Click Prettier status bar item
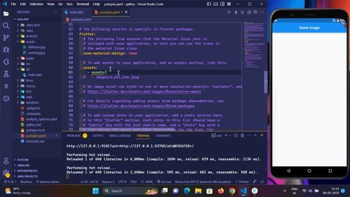The width and height of the screenshot is (350, 197). [x=242, y=182]
